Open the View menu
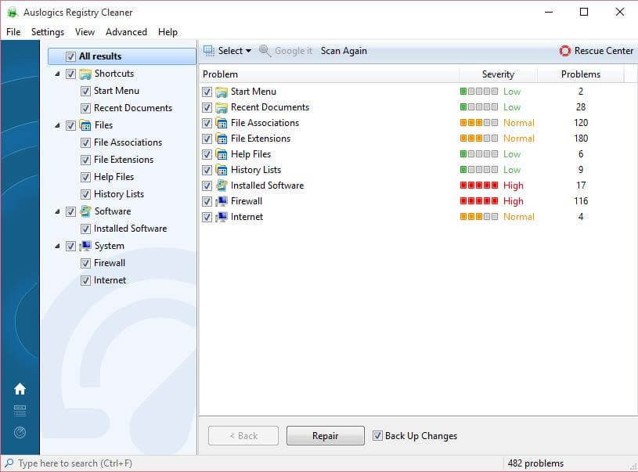Image resolution: width=638 pixels, height=472 pixels. 85,32
